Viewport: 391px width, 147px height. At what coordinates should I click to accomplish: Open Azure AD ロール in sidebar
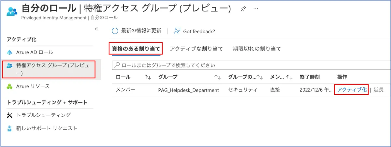35,52
